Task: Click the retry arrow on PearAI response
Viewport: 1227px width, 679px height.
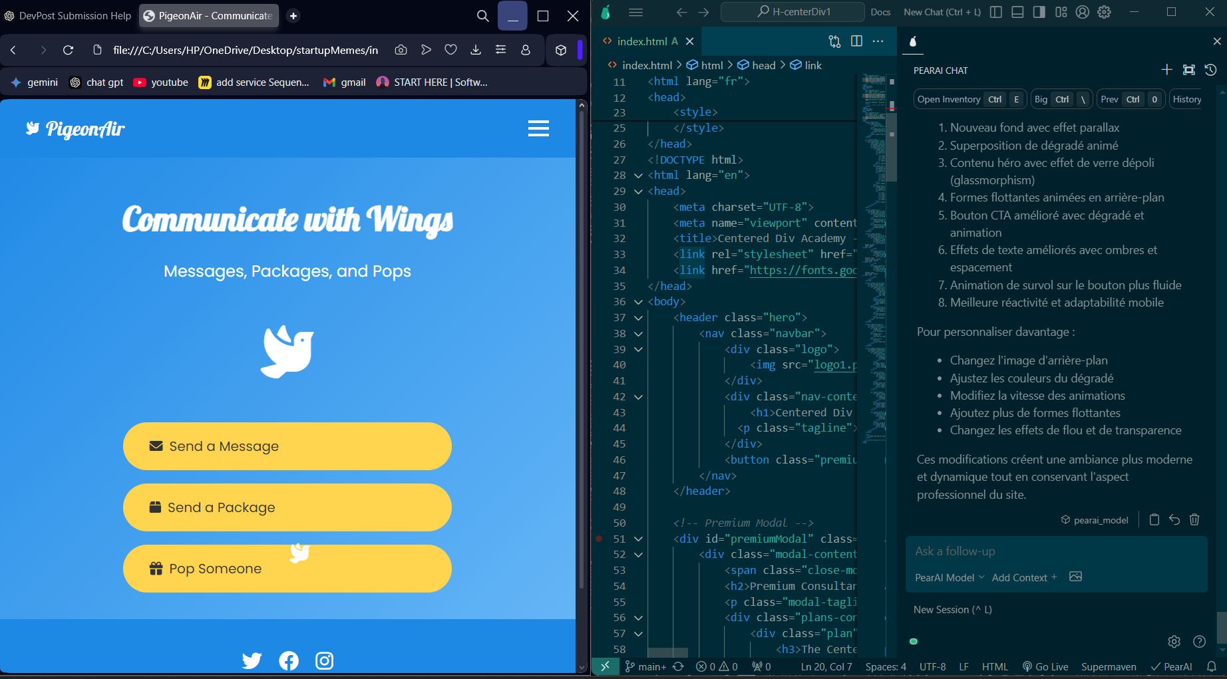Action: pyautogui.click(x=1174, y=519)
